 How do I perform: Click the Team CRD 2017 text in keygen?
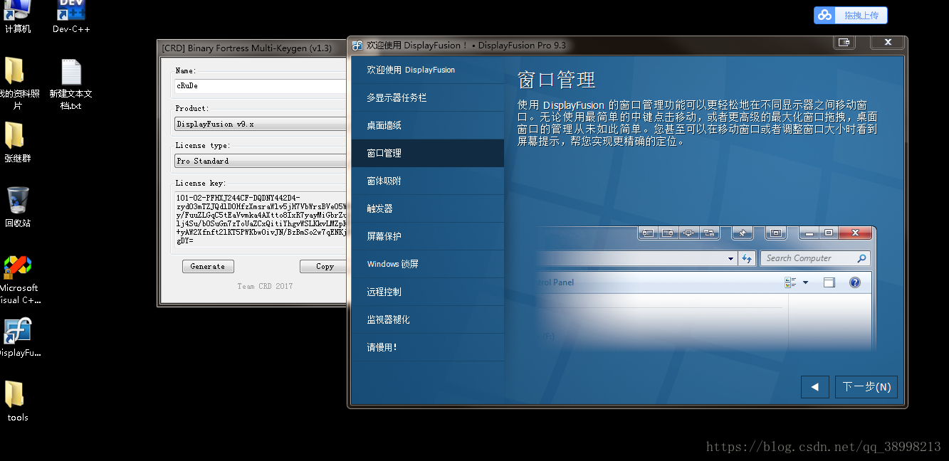pos(265,286)
